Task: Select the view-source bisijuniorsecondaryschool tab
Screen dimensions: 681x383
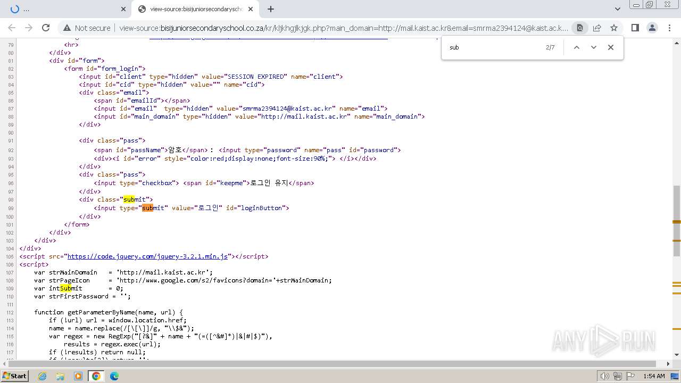Action: point(195,9)
